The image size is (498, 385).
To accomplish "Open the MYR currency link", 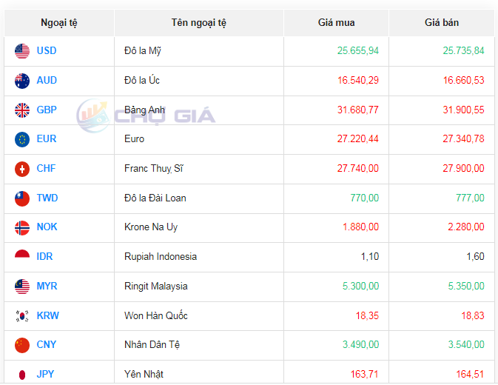I will (x=47, y=287).
